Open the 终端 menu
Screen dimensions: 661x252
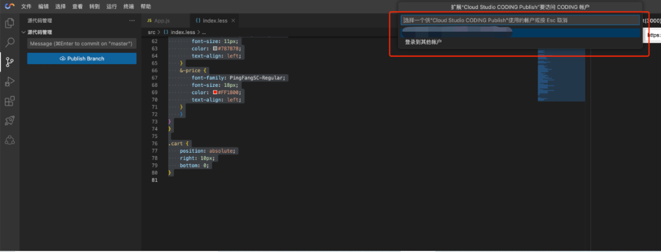click(x=128, y=7)
